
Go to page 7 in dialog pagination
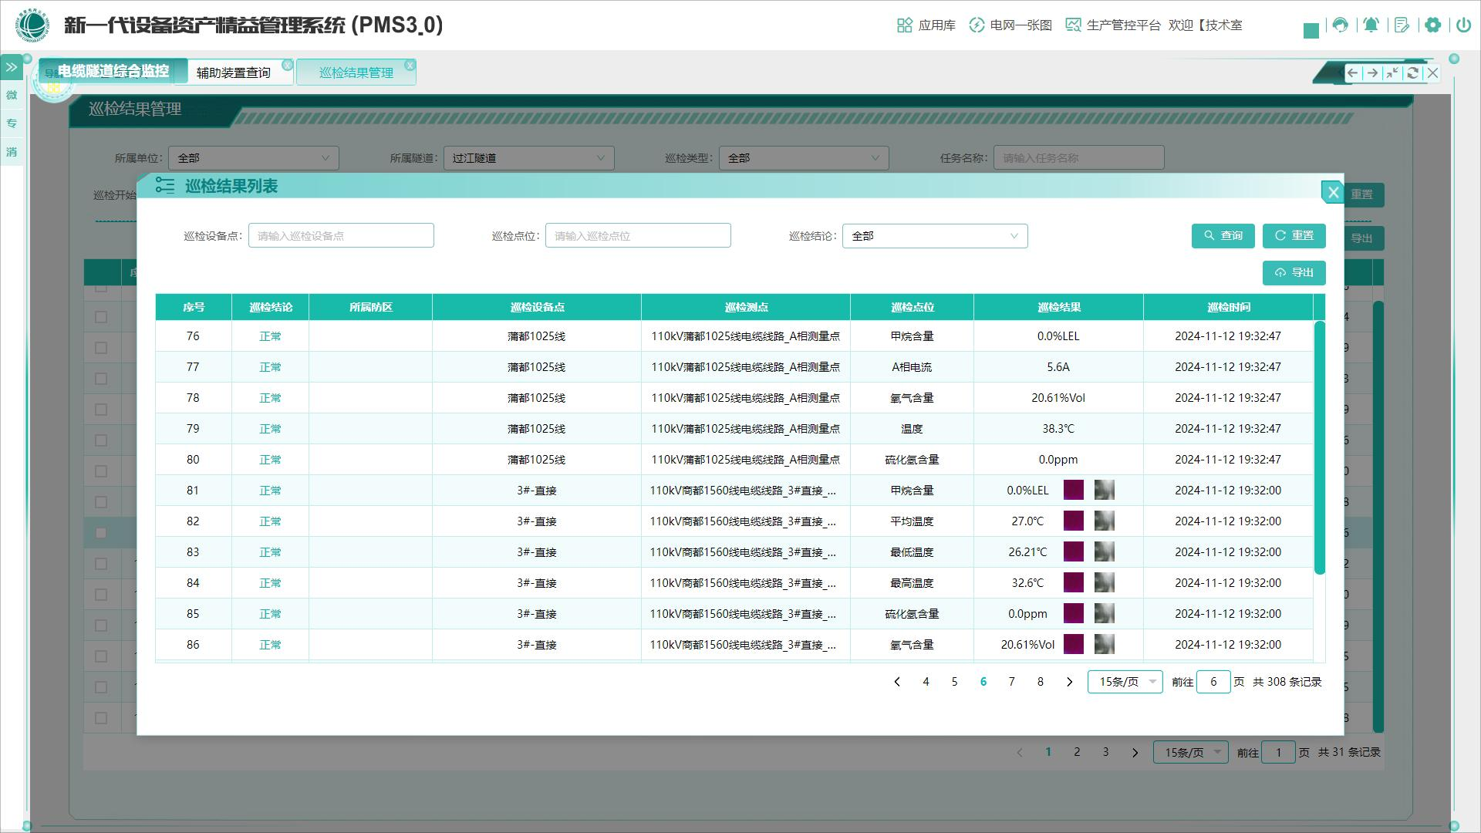click(x=1011, y=682)
